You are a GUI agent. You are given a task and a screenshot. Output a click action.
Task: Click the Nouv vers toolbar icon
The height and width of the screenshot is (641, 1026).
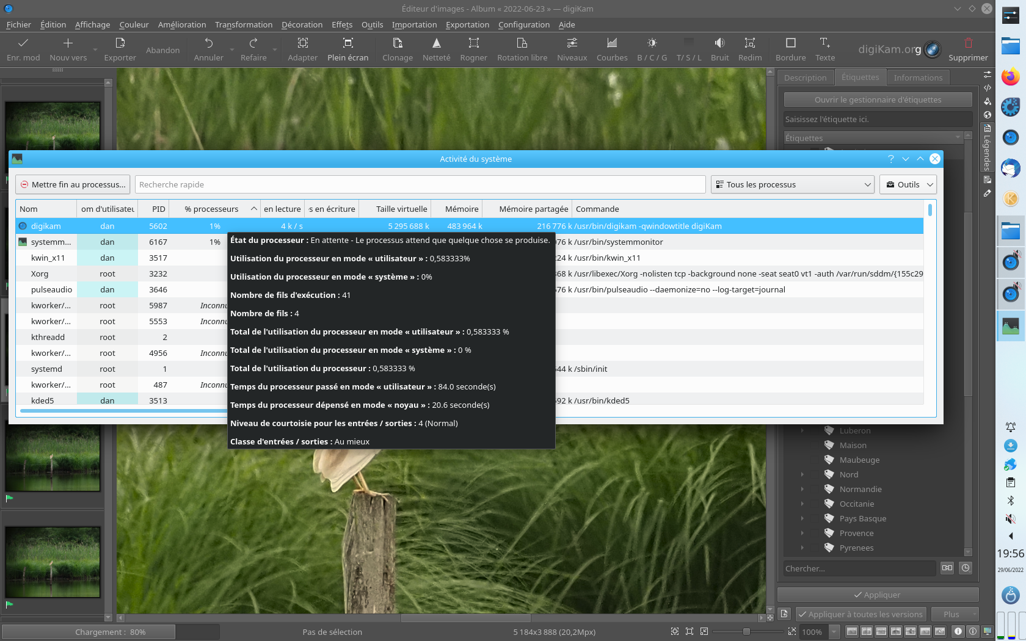(68, 43)
